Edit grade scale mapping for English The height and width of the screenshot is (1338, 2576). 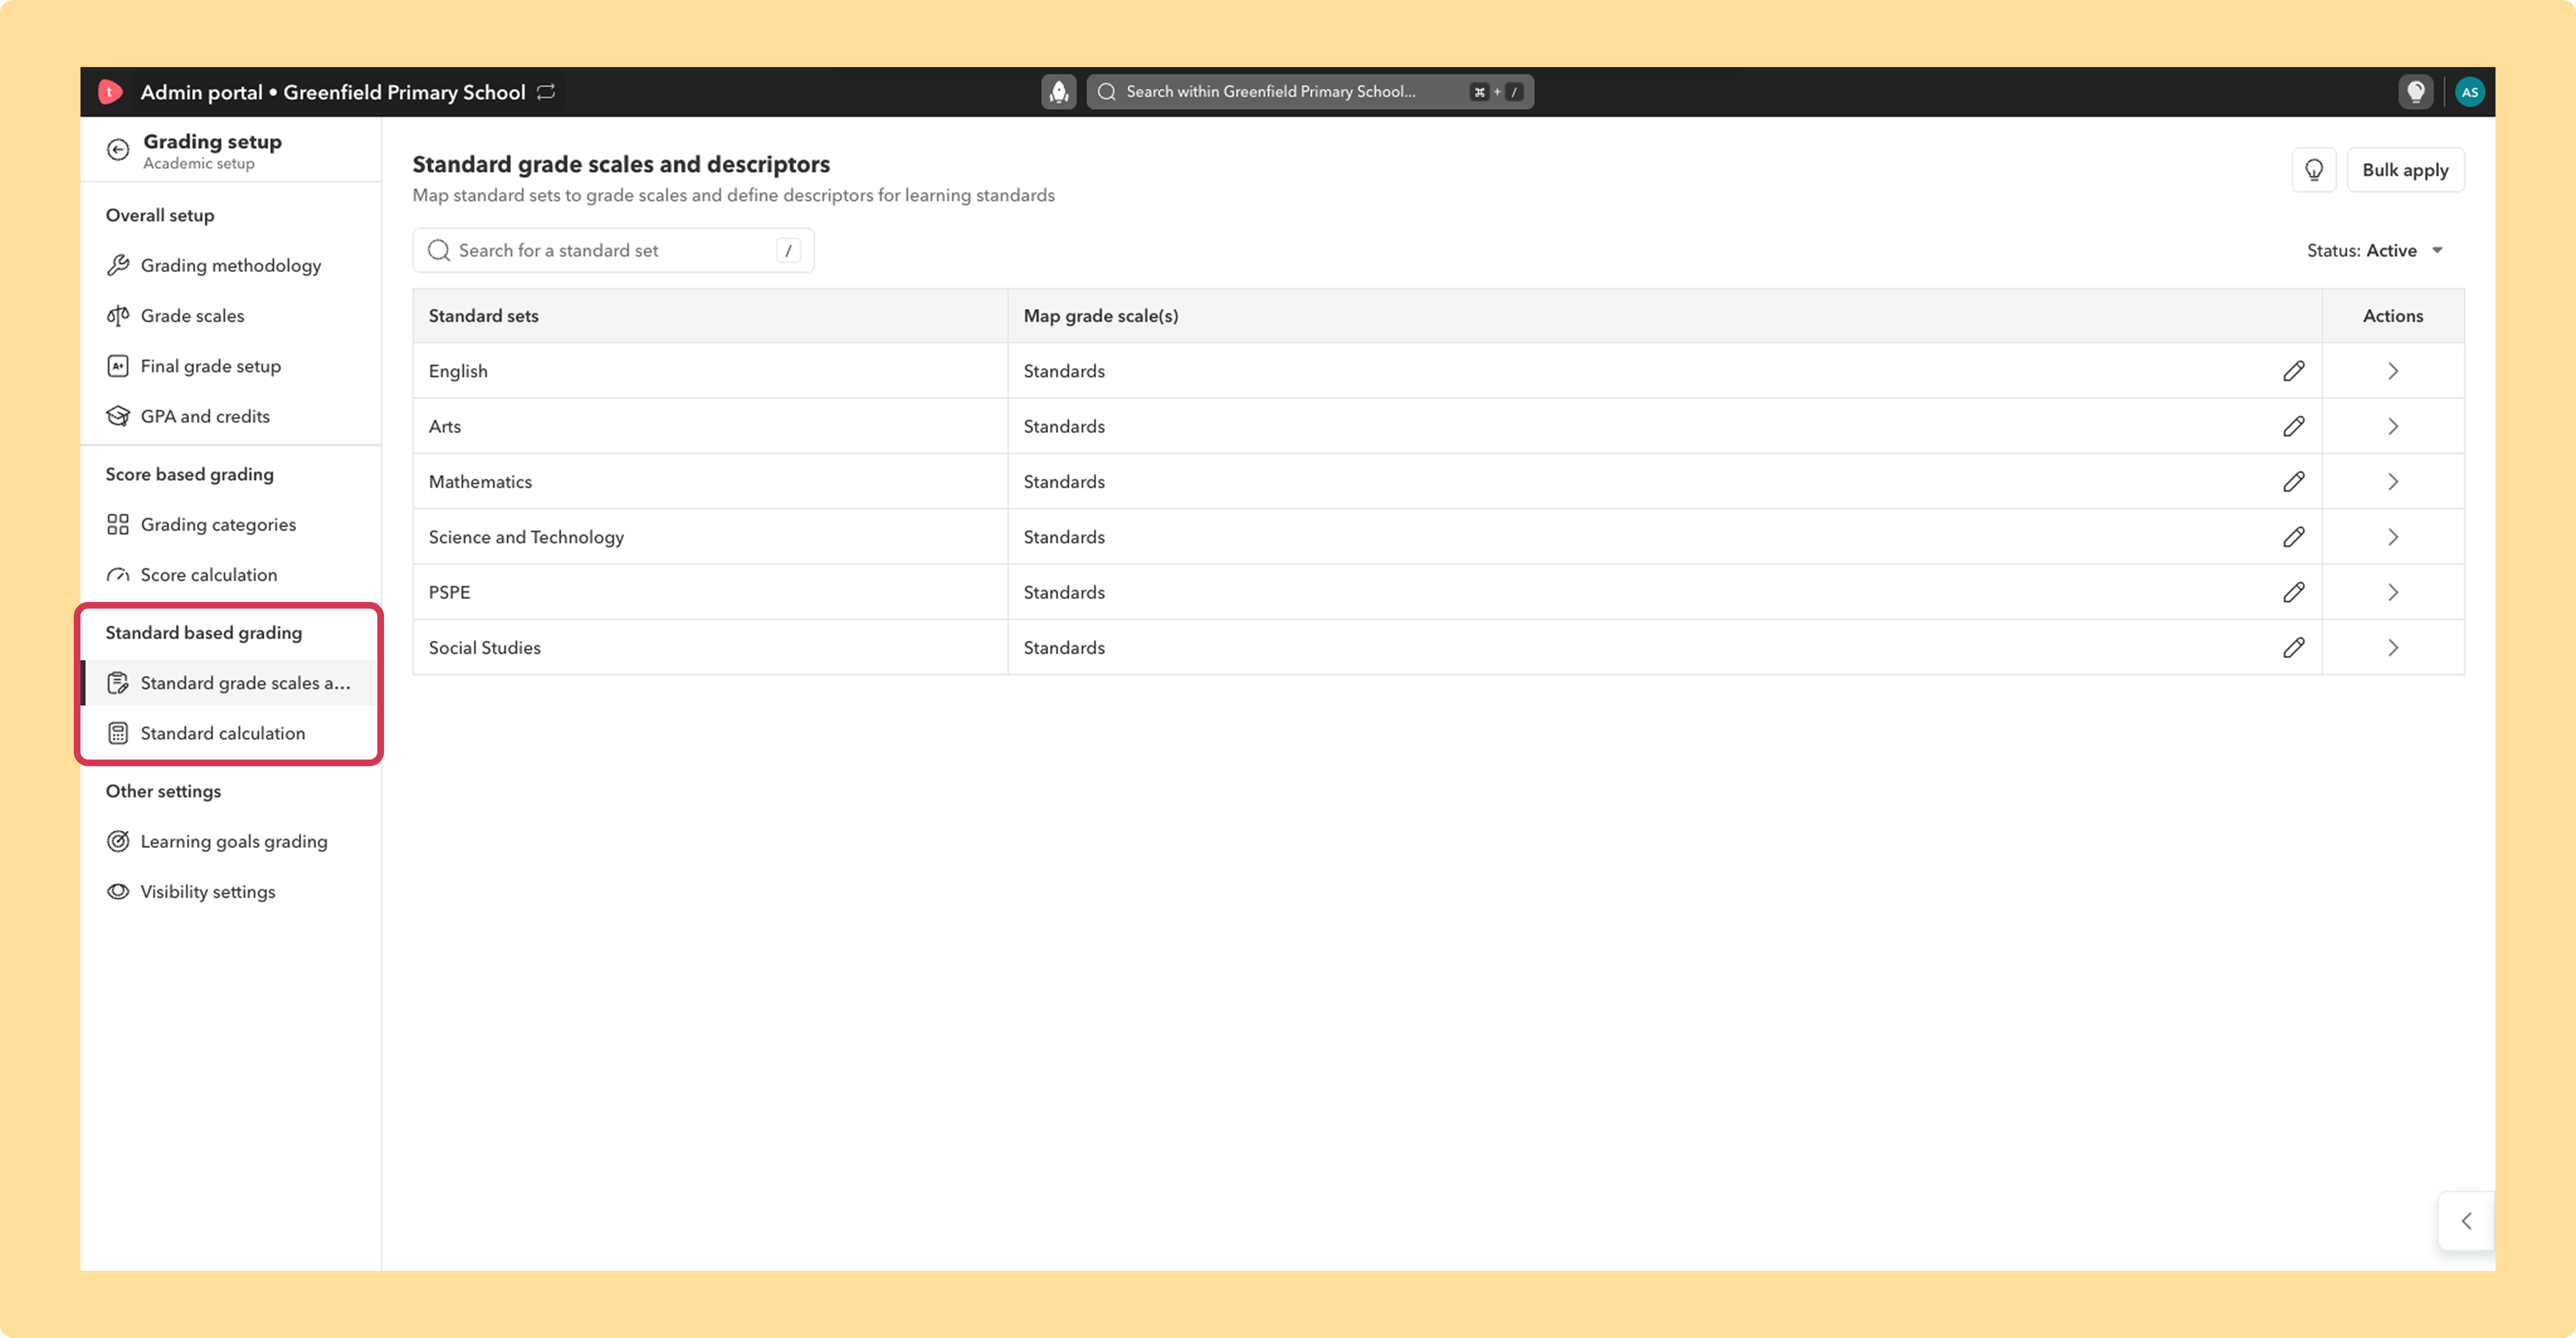[2294, 371]
